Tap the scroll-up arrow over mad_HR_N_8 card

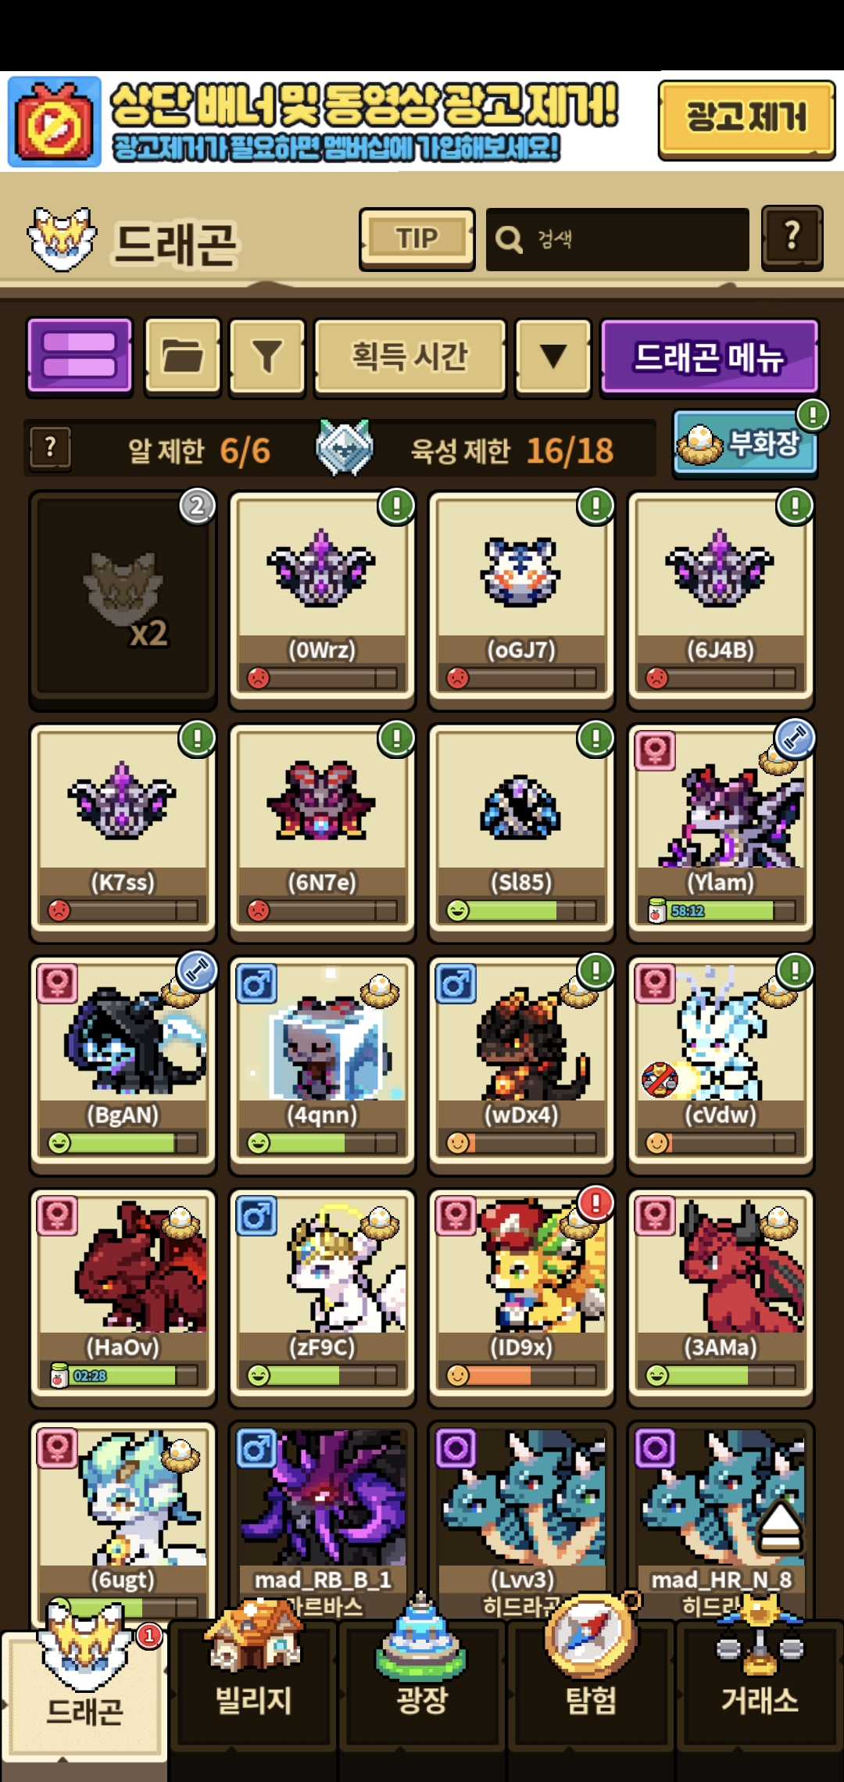coord(779,1526)
